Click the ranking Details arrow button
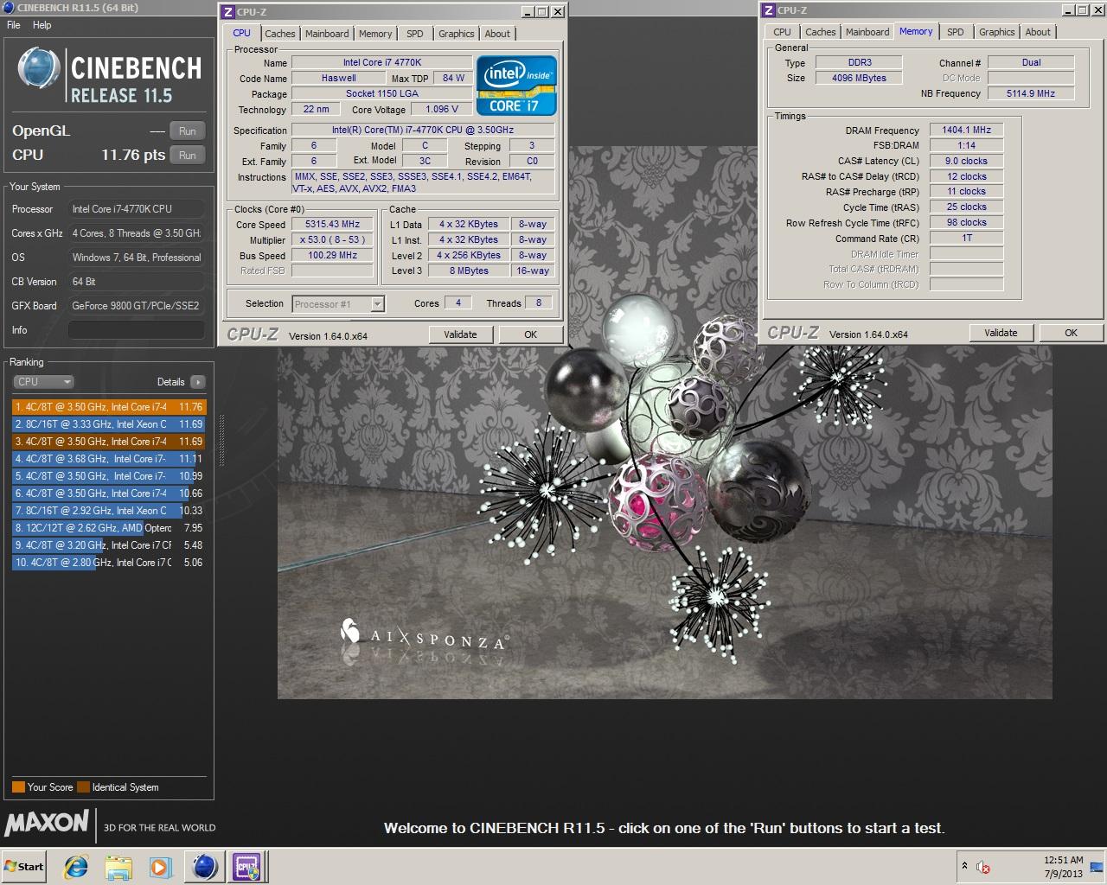This screenshot has width=1107, height=885. pos(198,382)
